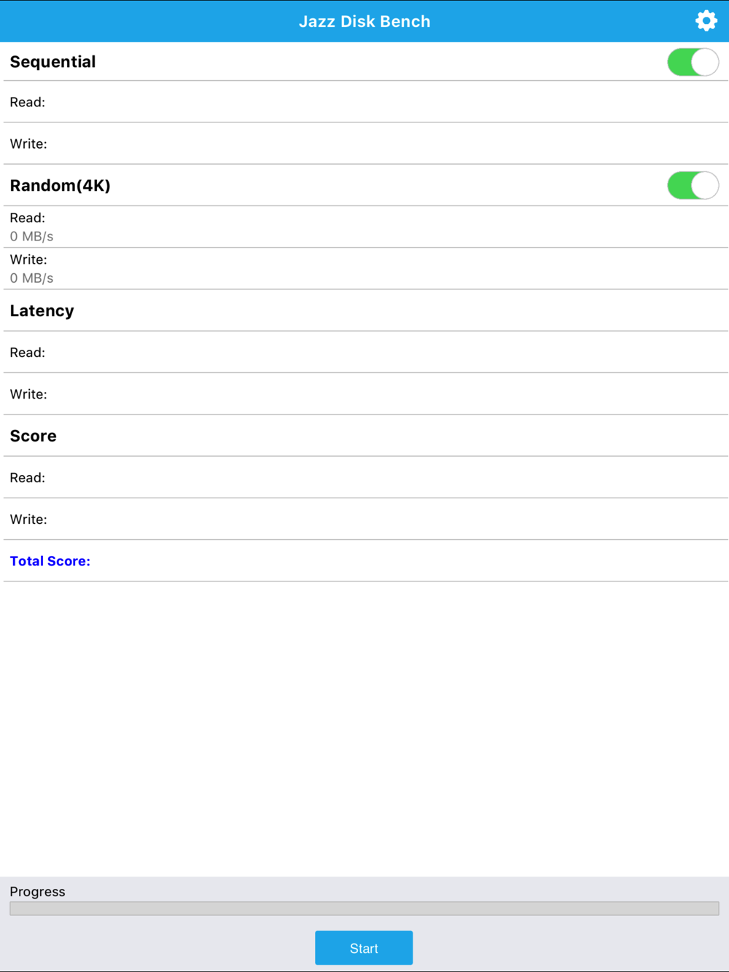Select the Sequential Read row
The width and height of the screenshot is (729, 972).
(x=364, y=102)
